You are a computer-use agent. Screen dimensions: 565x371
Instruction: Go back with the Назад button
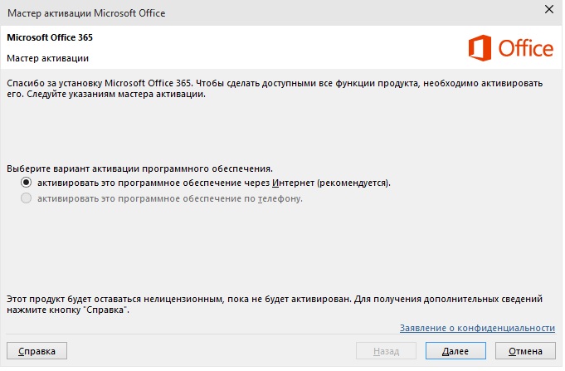point(386,351)
